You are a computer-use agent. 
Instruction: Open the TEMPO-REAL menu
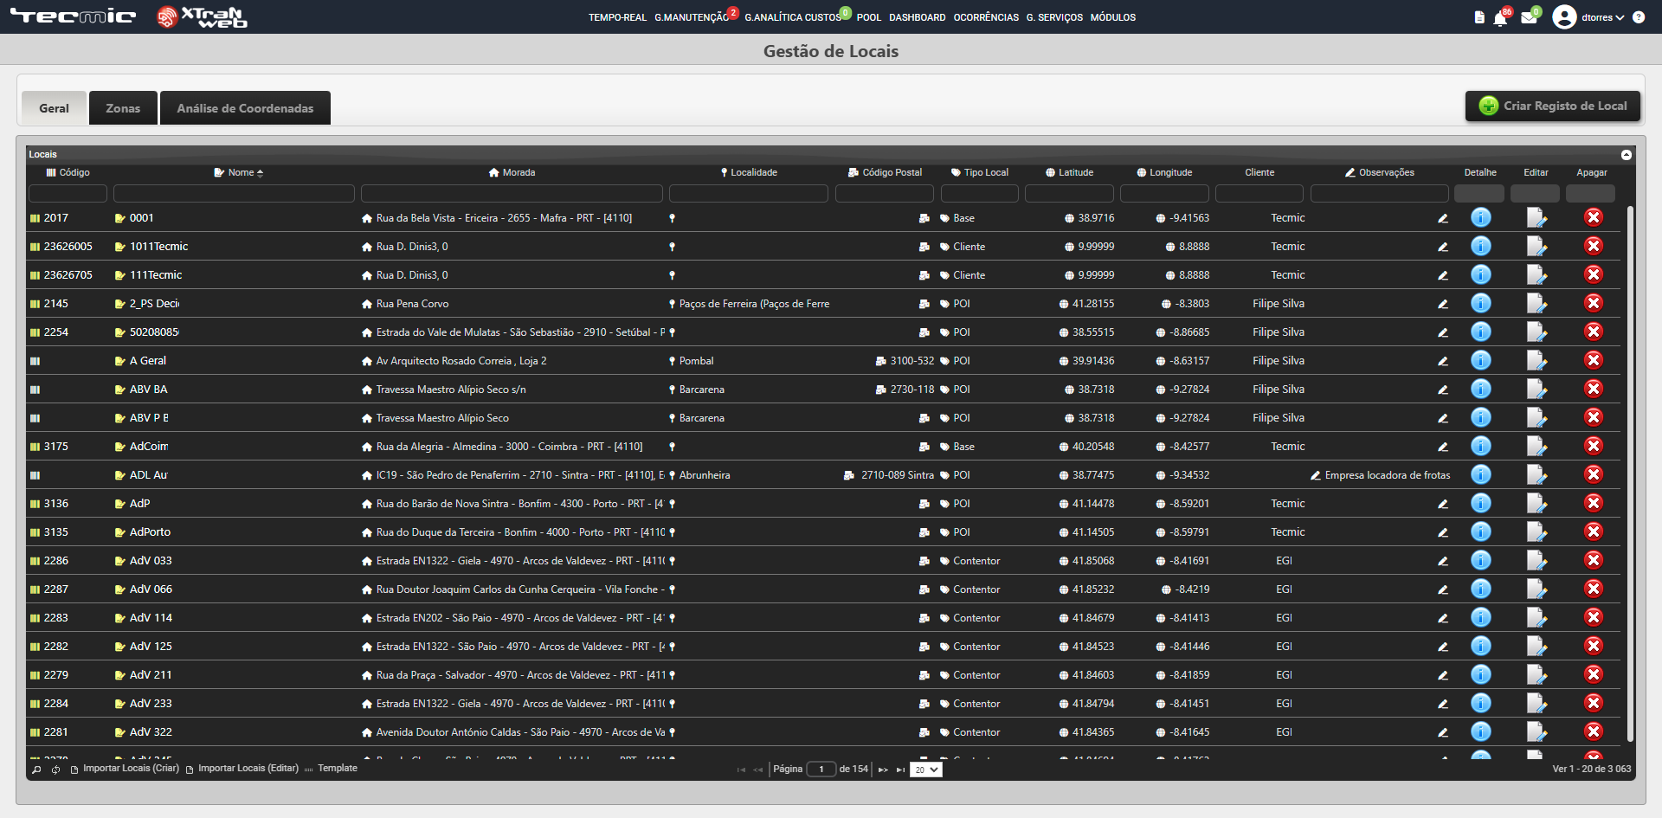tap(617, 17)
